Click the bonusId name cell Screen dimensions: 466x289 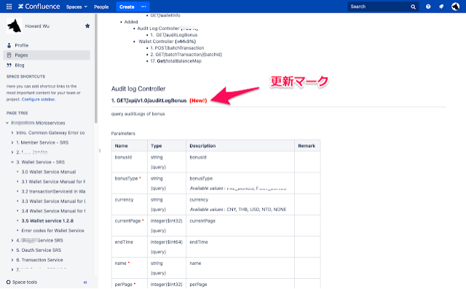pos(130,162)
